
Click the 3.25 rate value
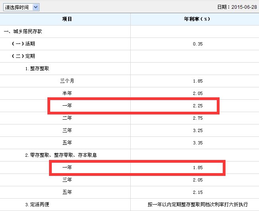[198, 130]
